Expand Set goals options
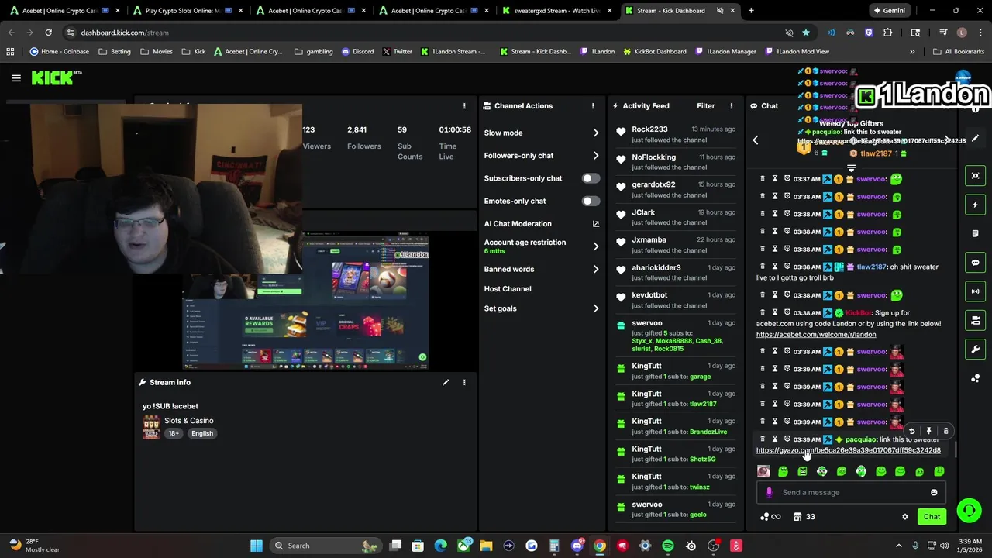The image size is (992, 558). [596, 308]
